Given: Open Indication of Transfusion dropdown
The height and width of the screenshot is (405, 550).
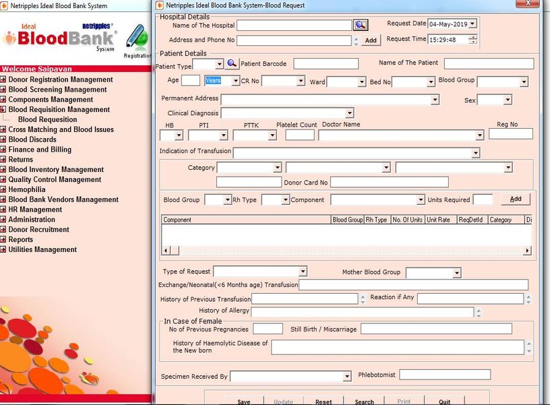Looking at the screenshot, I should [x=475, y=153].
